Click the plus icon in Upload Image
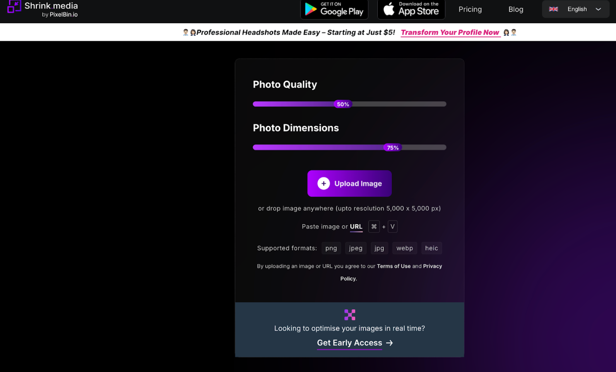 tap(324, 184)
